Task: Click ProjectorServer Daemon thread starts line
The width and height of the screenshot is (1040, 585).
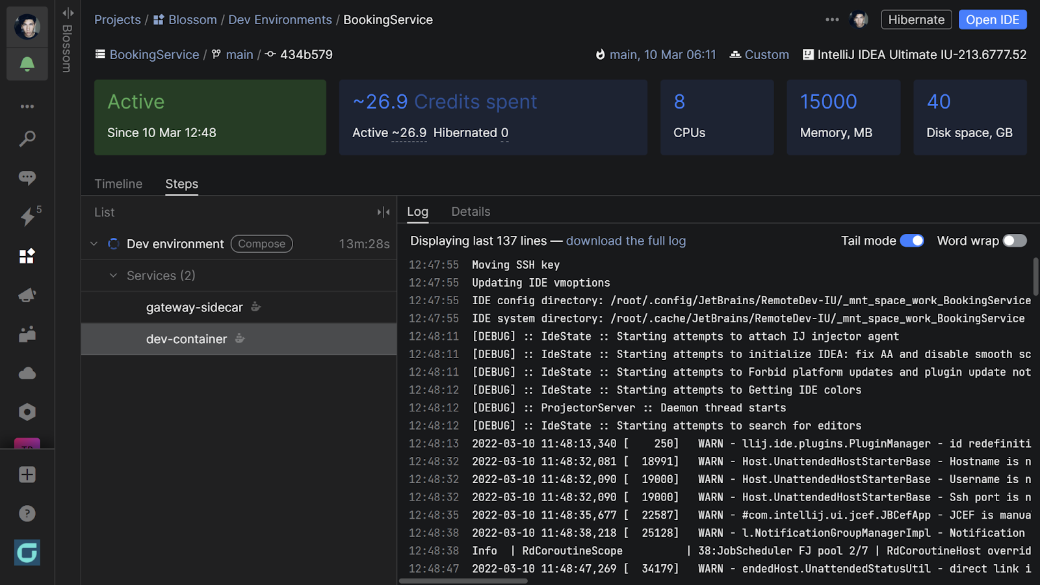Action: click(x=629, y=408)
